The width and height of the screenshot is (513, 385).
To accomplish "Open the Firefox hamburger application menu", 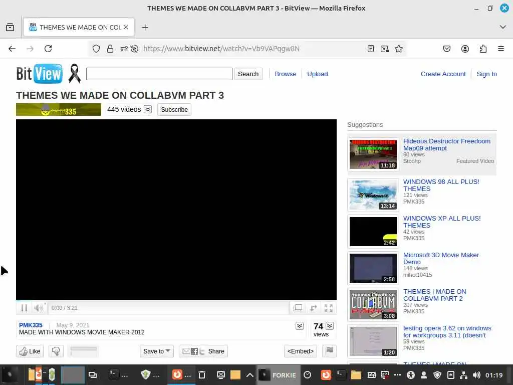I will (x=501, y=49).
